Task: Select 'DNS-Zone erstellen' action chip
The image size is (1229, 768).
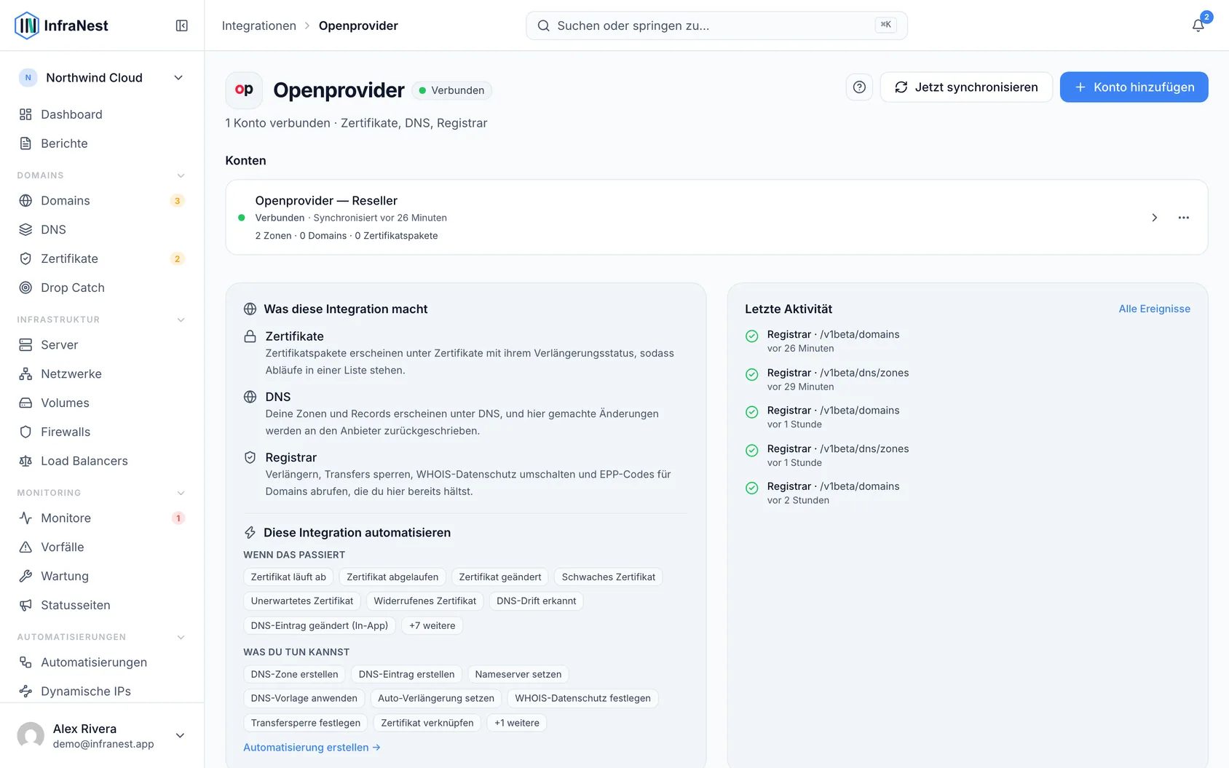Action: coord(294,674)
